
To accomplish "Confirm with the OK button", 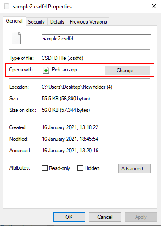I will (x=69, y=217).
